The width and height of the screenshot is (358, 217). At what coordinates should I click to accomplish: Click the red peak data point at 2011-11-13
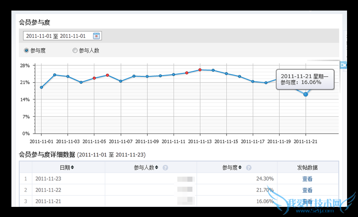click(200, 70)
